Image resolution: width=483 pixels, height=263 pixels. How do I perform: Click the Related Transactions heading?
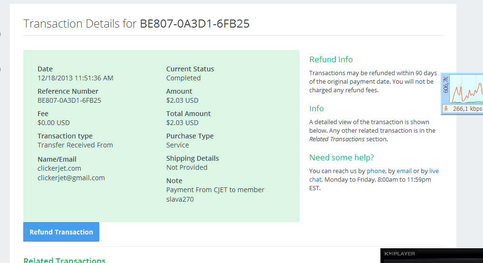pyautogui.click(x=65, y=260)
